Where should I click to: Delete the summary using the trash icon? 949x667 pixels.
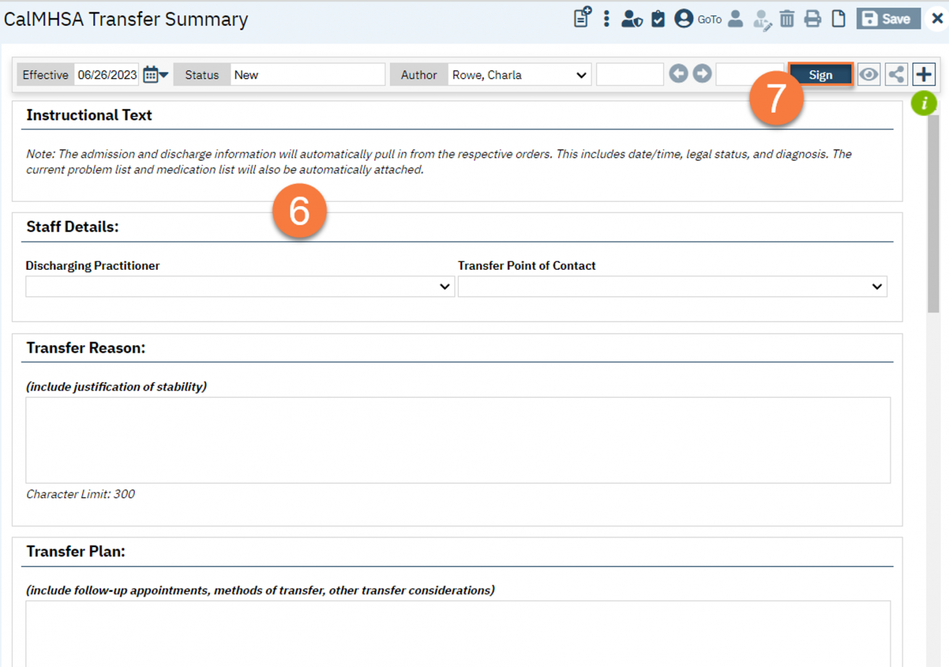787,19
